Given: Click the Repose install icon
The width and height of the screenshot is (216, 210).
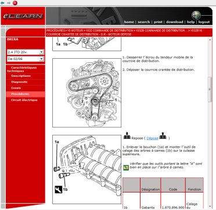Looking at the screenshot, I should pyautogui.click(x=127, y=136).
